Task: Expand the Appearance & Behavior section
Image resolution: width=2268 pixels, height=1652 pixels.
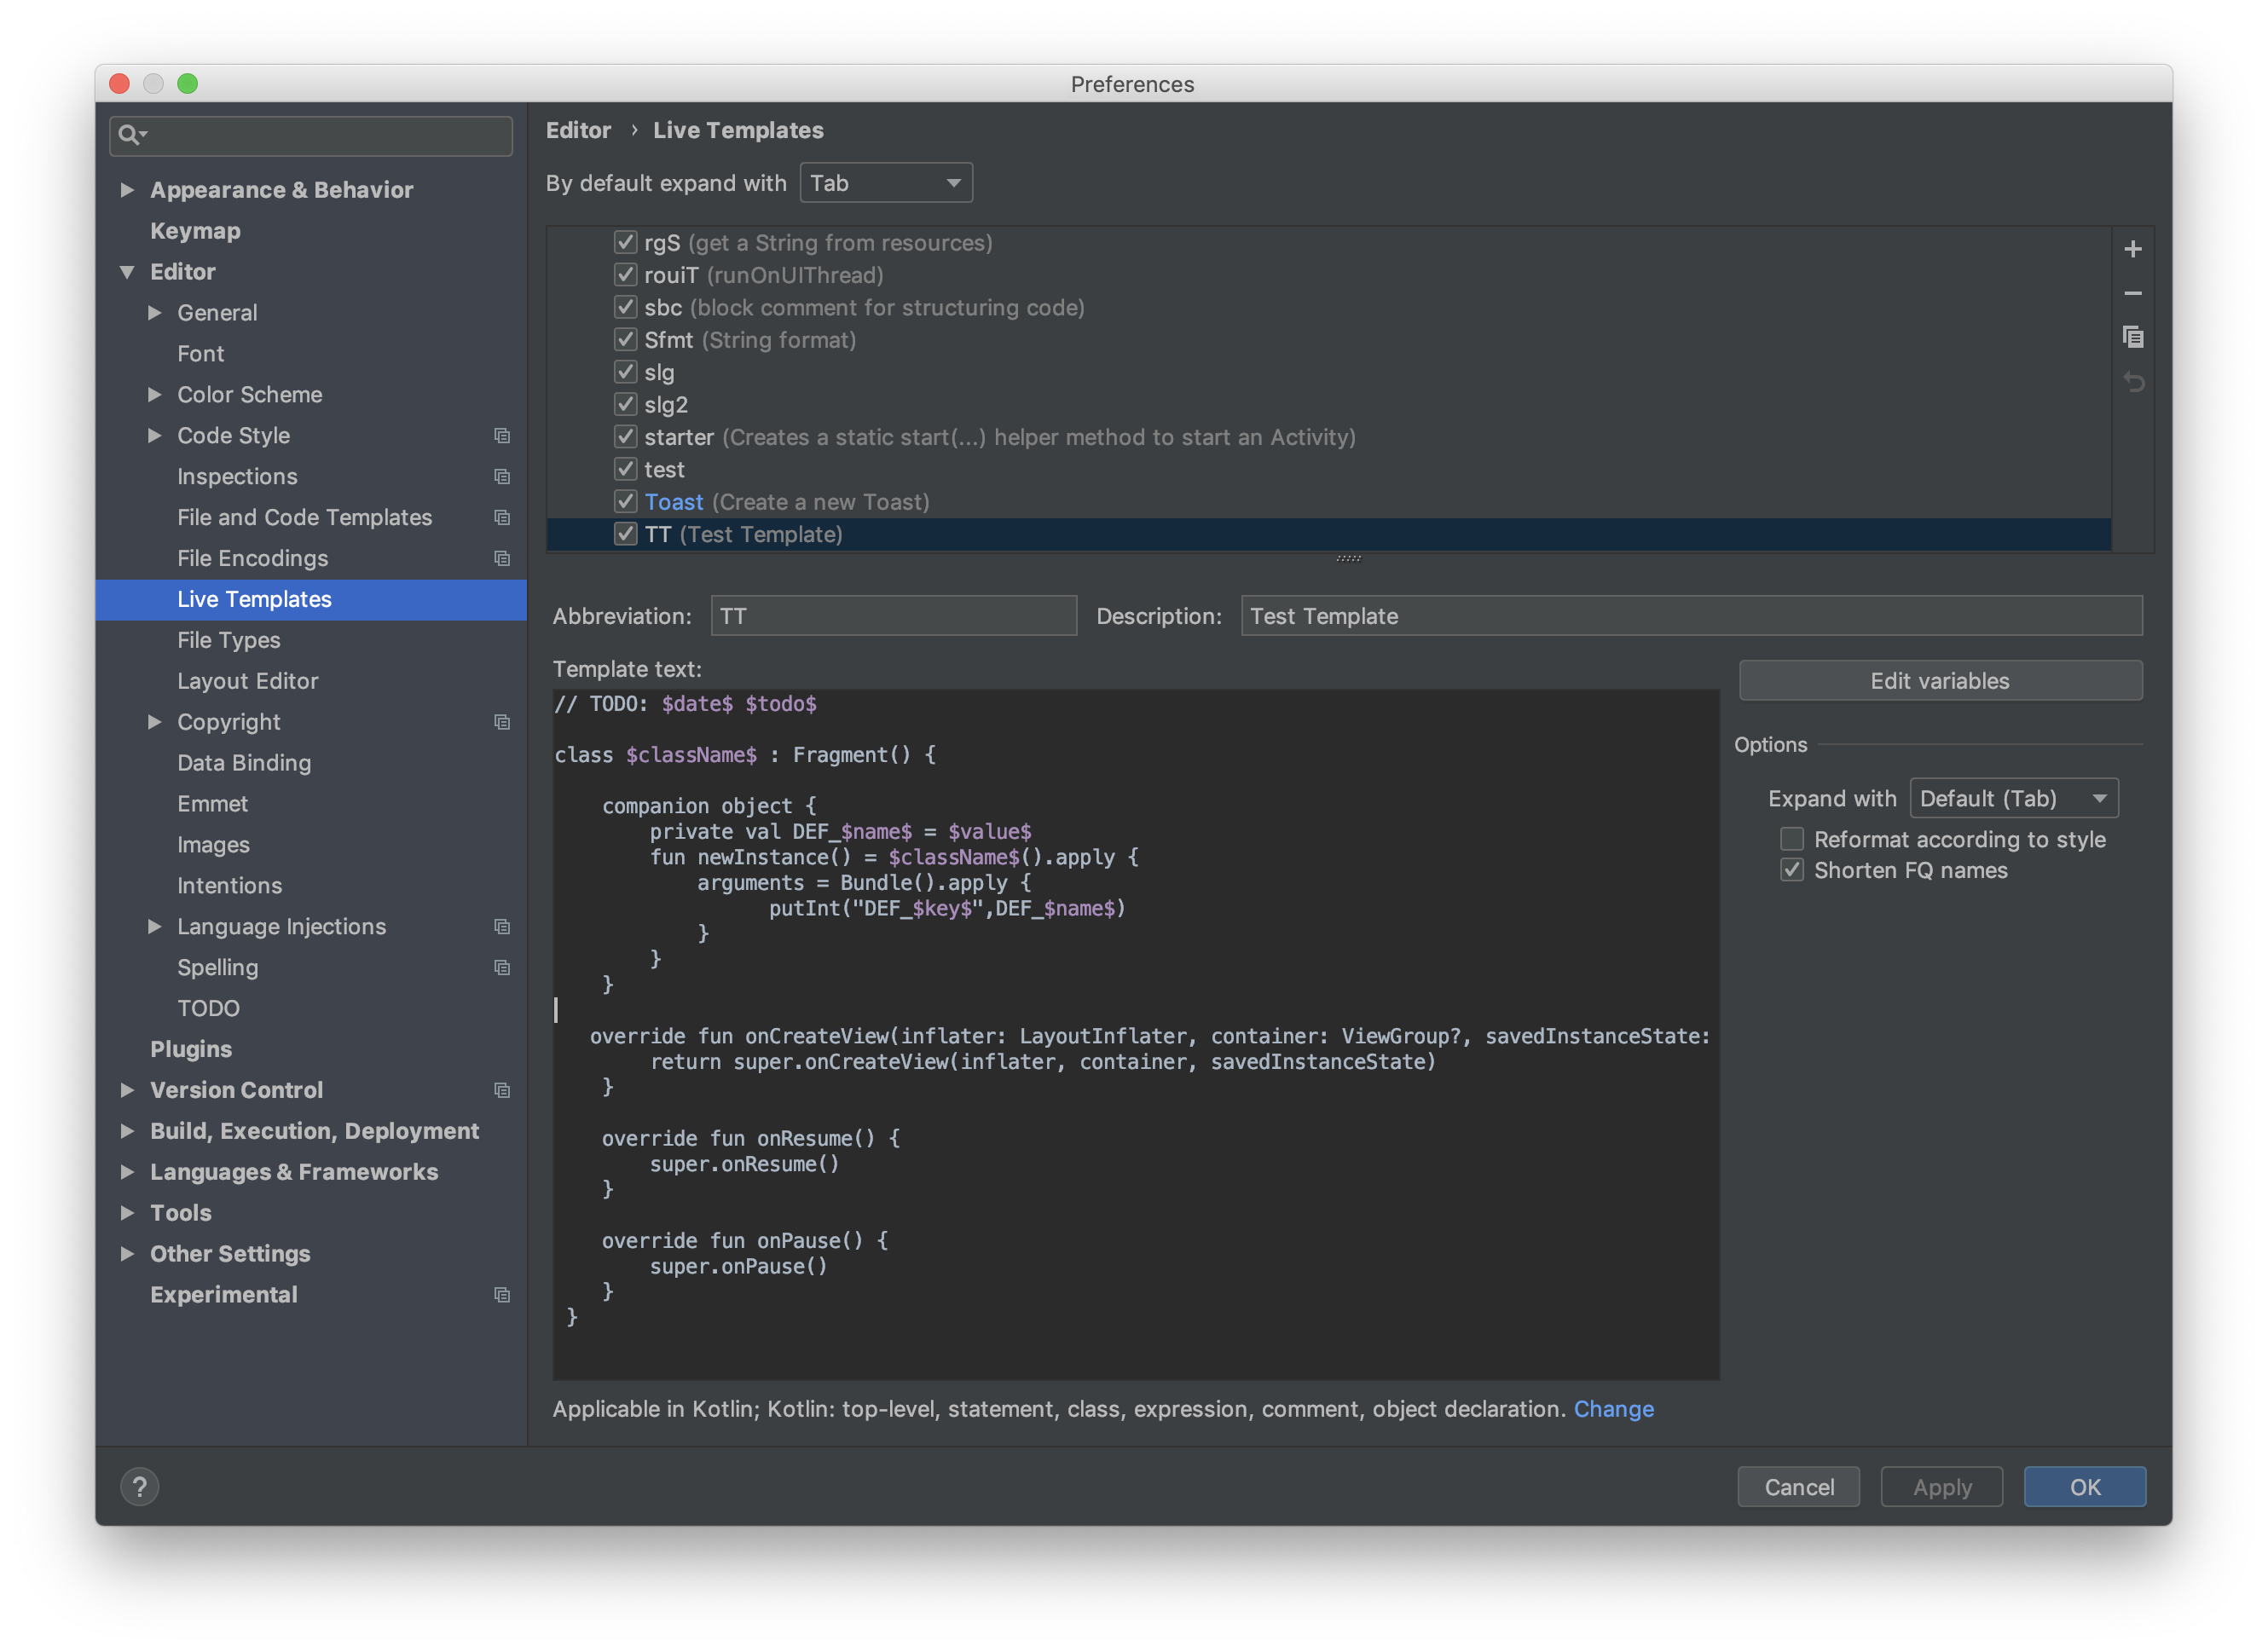Action: click(127, 190)
